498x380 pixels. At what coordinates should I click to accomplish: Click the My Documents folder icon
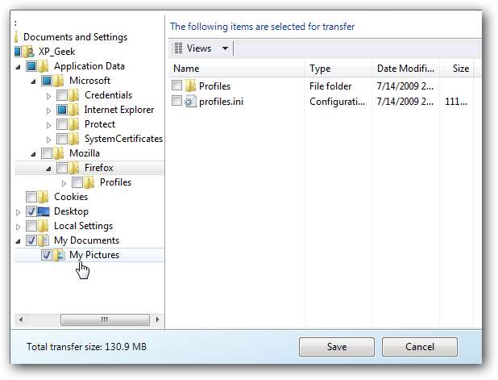44,240
